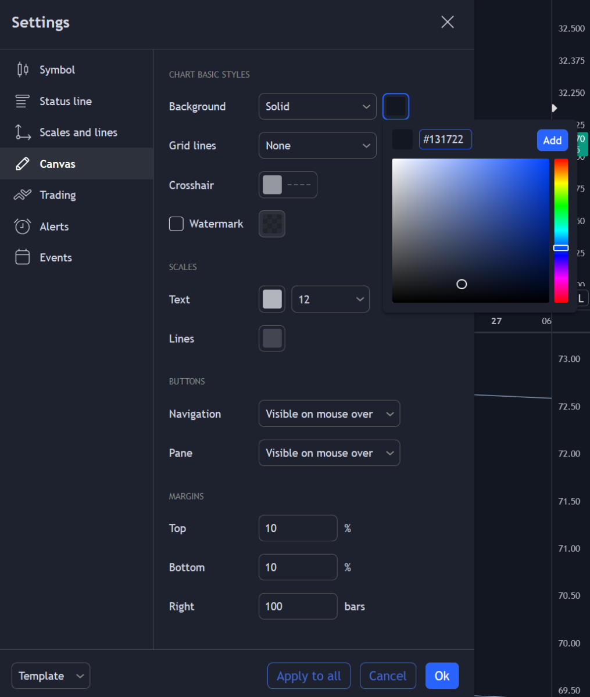Open the Trading settings tab
Image resolution: width=590 pixels, height=697 pixels.
(76, 195)
